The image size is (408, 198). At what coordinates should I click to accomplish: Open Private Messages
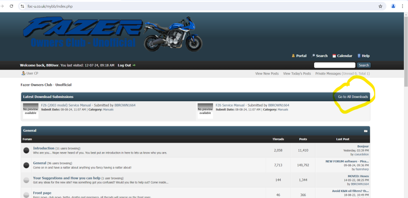(328, 74)
